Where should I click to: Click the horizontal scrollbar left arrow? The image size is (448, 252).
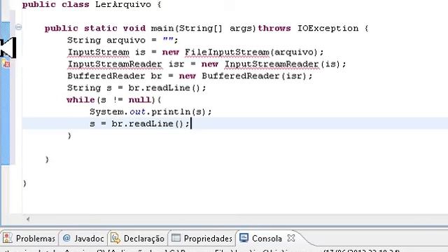tap(28, 219)
